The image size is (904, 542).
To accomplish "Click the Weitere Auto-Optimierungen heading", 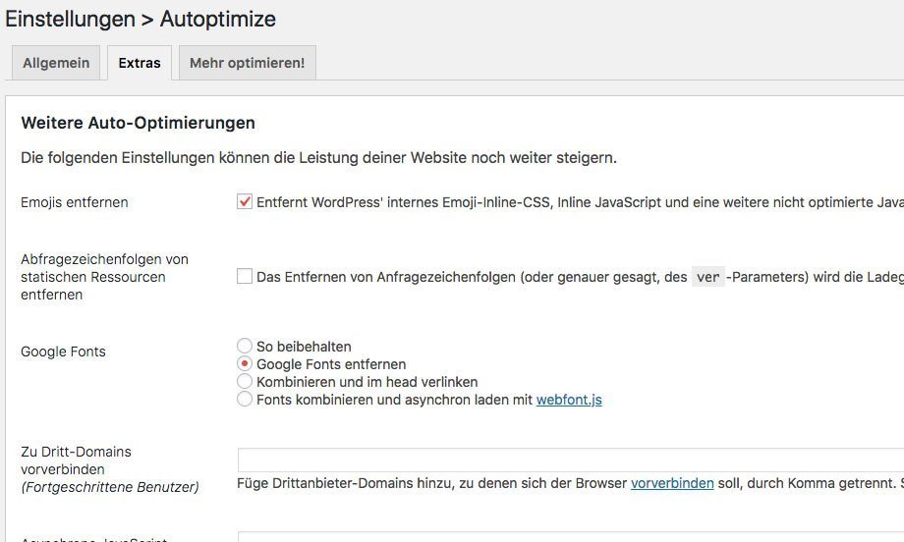I will pyautogui.click(x=138, y=123).
